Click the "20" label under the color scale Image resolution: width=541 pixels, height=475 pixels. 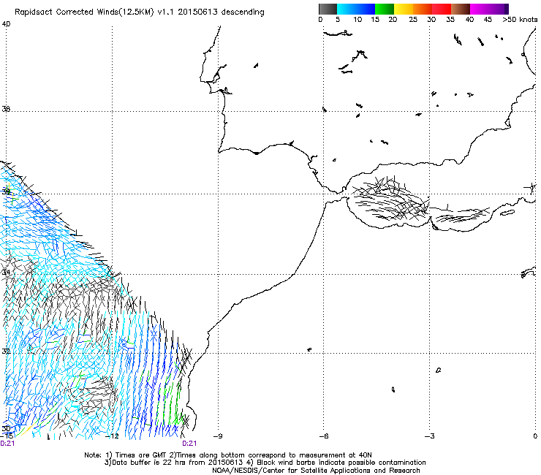click(x=393, y=20)
